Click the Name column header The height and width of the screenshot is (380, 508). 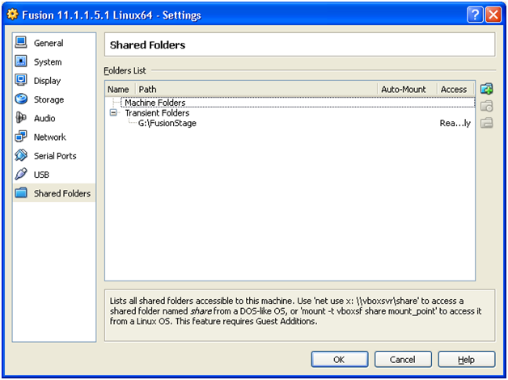[119, 89]
